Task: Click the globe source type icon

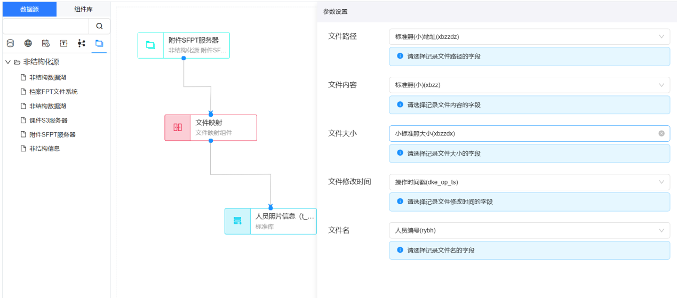Action: (x=28, y=43)
